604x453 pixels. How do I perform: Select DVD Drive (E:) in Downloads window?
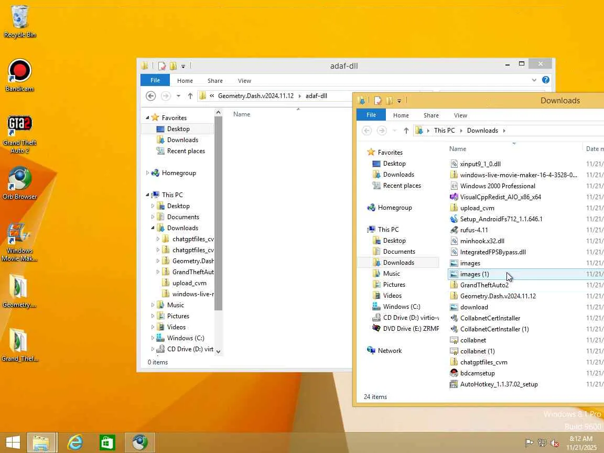405,329
